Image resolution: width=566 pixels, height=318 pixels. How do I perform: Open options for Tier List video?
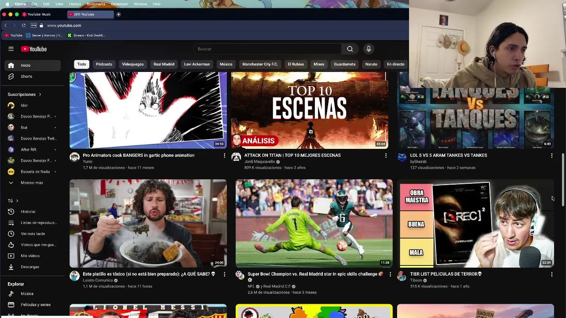point(551,274)
